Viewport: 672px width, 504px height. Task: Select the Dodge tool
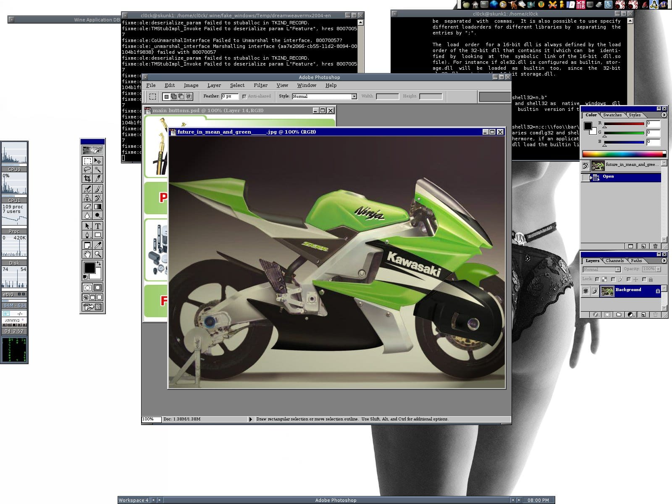pyautogui.click(x=97, y=215)
